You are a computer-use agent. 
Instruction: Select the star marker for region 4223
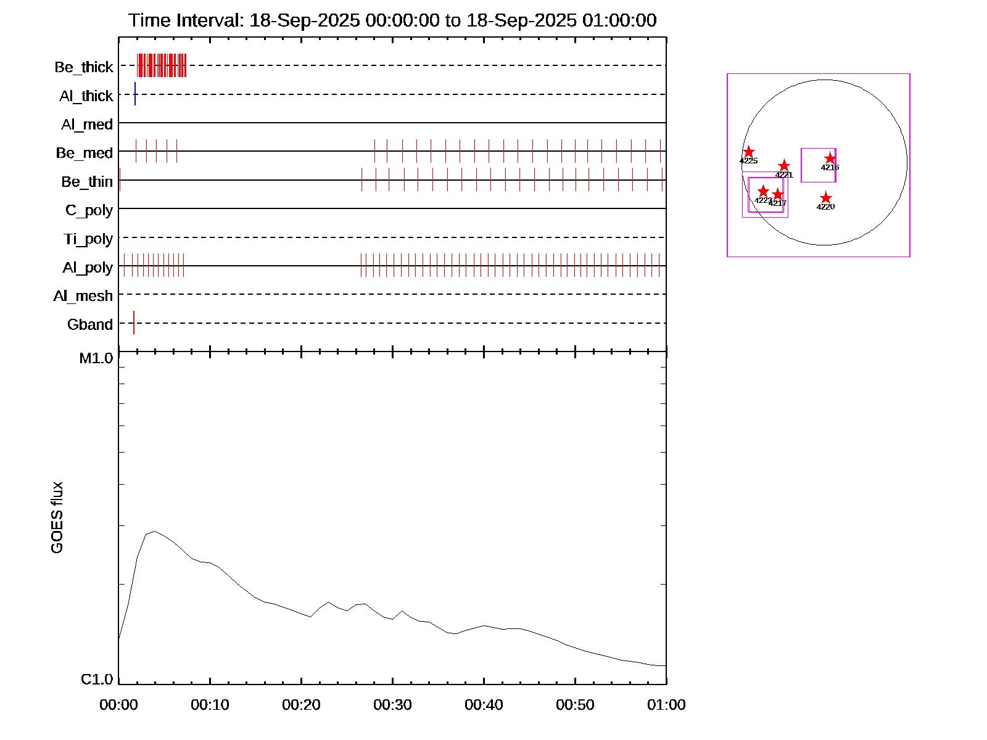pyautogui.click(x=763, y=191)
